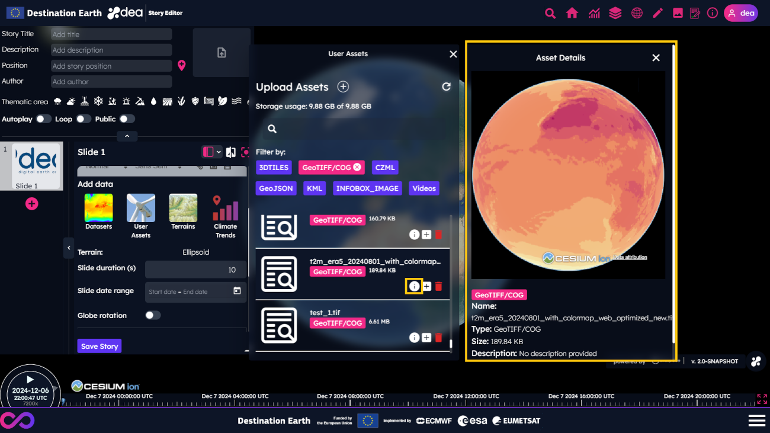Open the slide layout dropdown next to Slide 1
The width and height of the screenshot is (770, 433).
coord(211,152)
